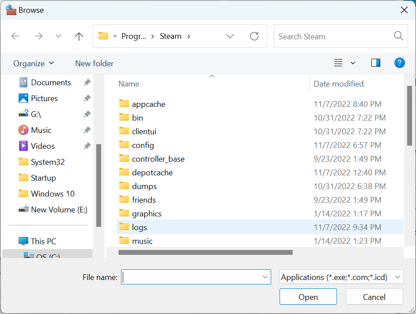Click the search magnifier icon

398,36
